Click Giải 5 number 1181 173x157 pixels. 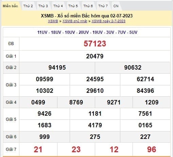95,114
